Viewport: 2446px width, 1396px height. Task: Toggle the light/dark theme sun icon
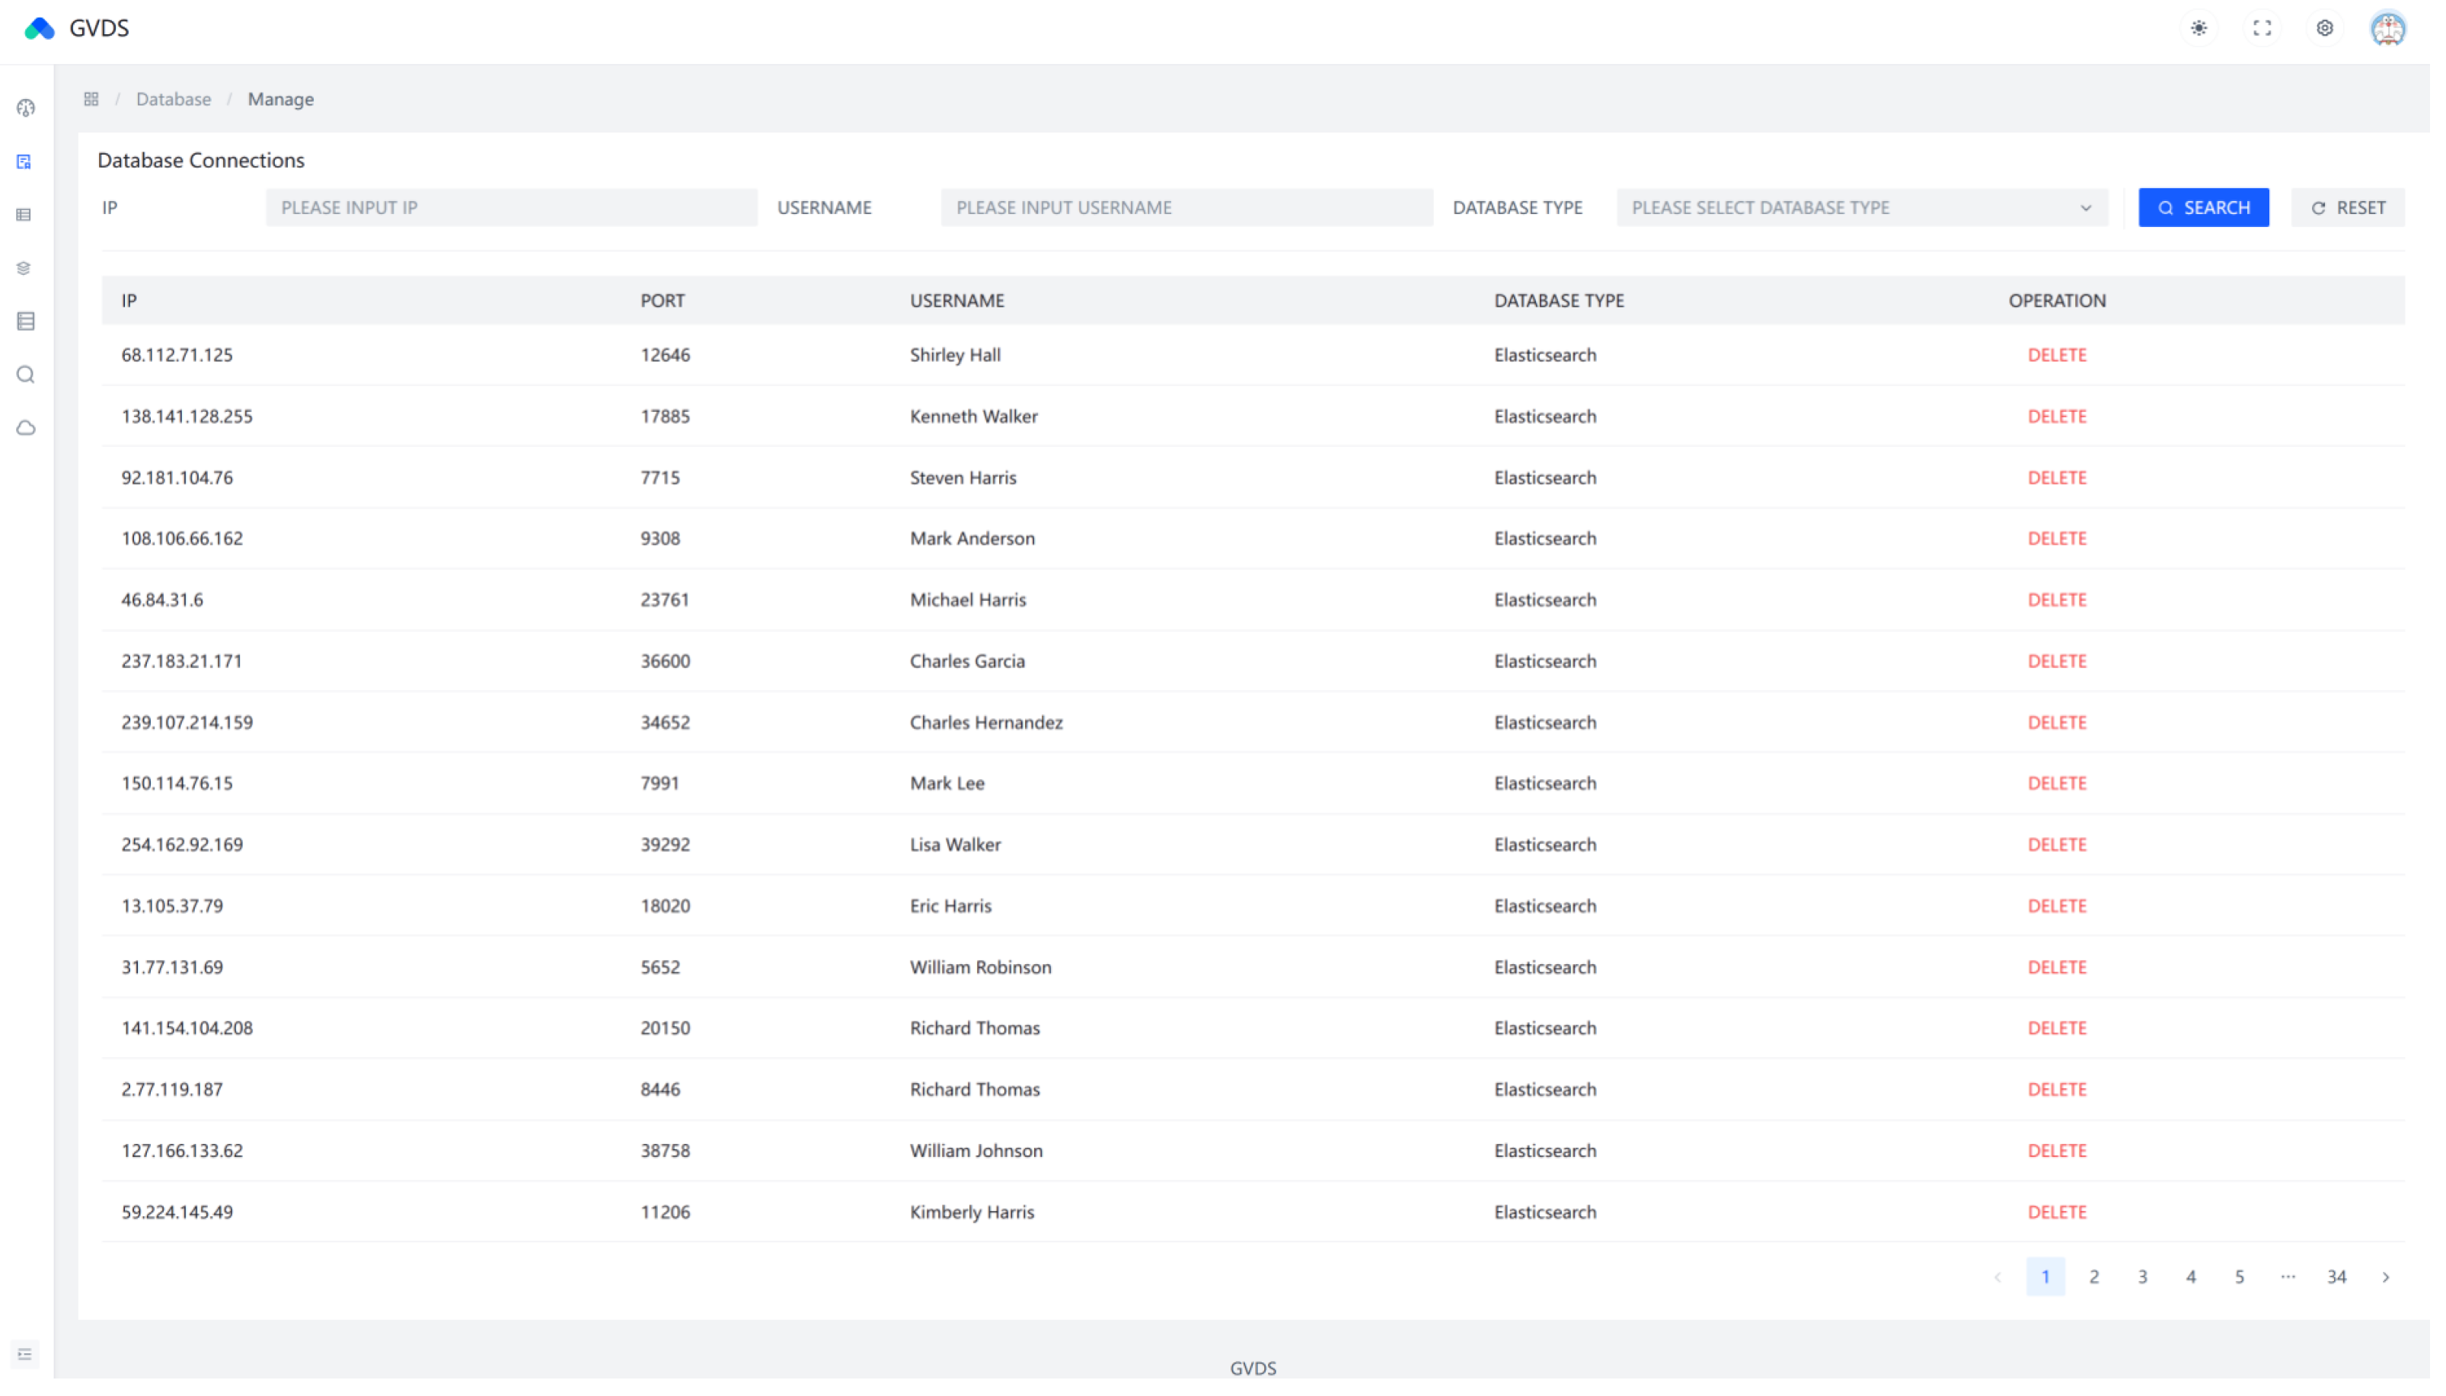tap(2199, 28)
